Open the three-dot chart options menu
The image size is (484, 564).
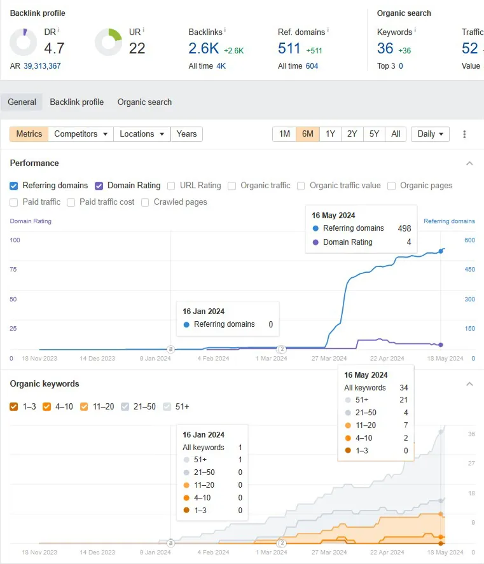464,134
